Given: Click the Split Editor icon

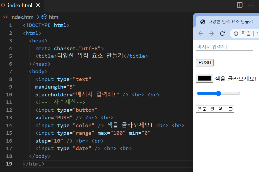Looking at the screenshot, I should pyautogui.click(x=240, y=5).
